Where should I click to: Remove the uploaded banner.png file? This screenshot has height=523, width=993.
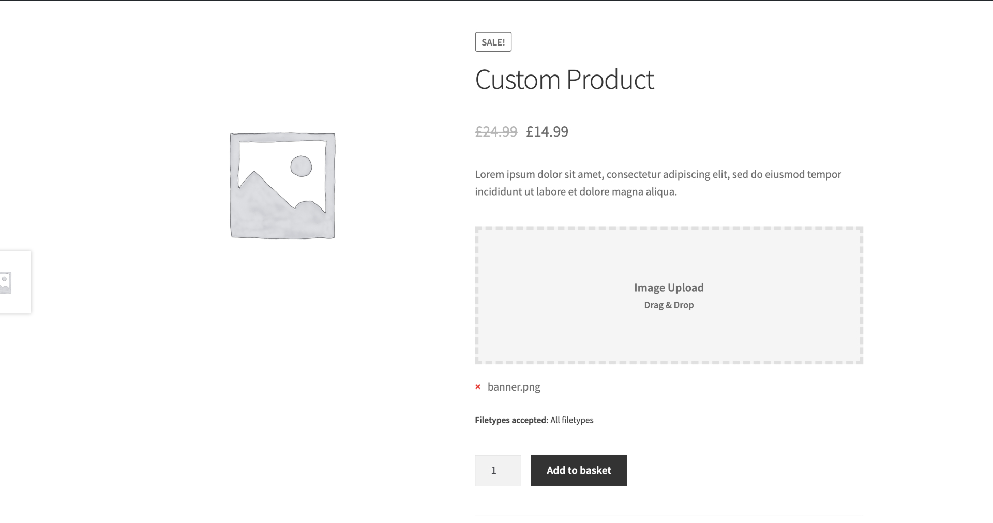[478, 387]
